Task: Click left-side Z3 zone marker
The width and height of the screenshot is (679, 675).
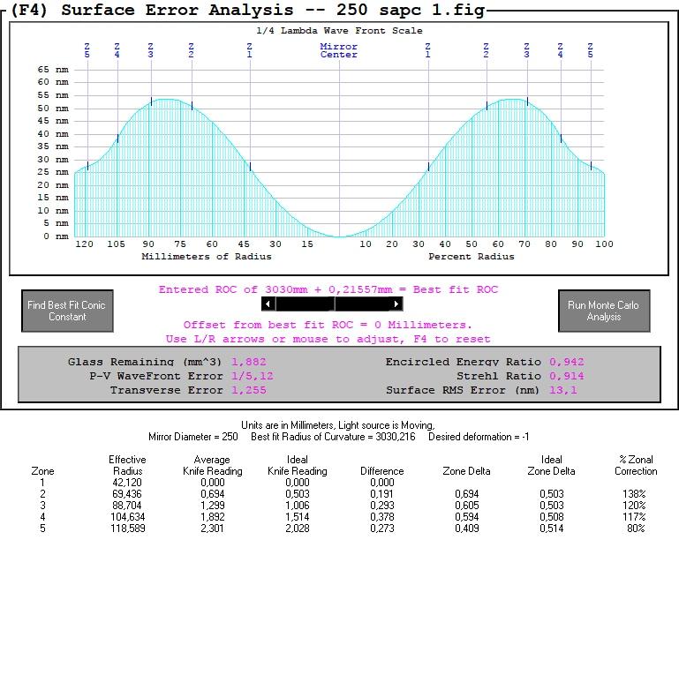Action: coord(150,50)
